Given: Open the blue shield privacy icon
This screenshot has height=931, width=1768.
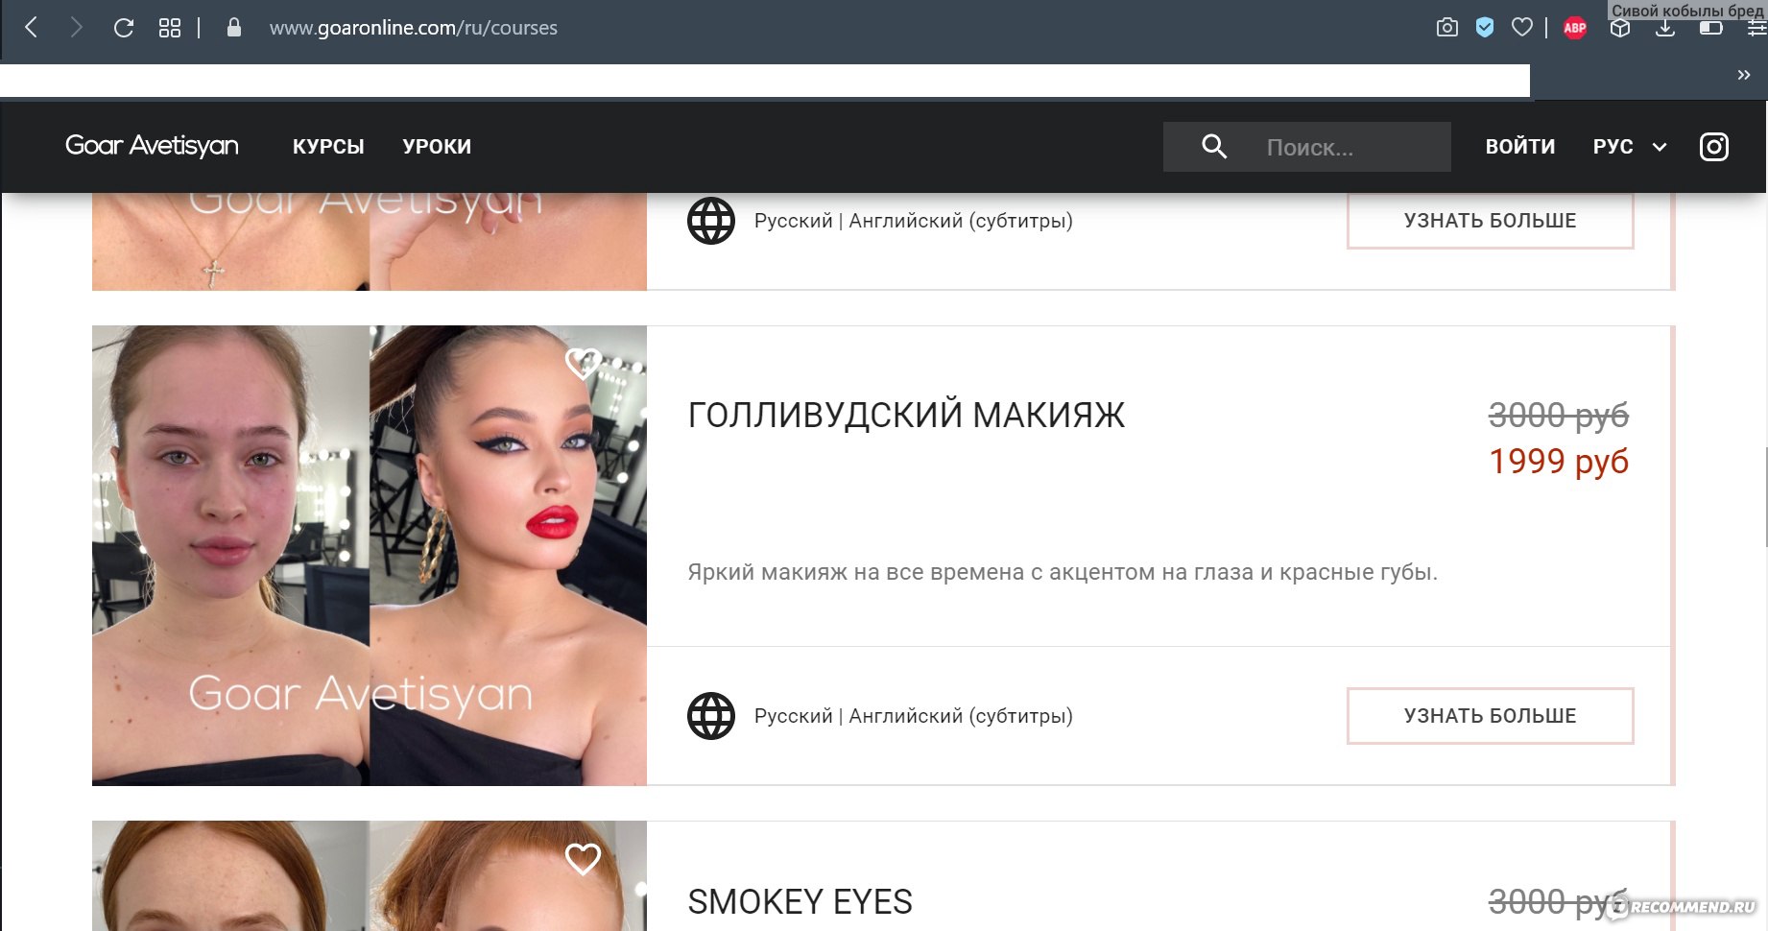Looking at the screenshot, I should coord(1485,27).
